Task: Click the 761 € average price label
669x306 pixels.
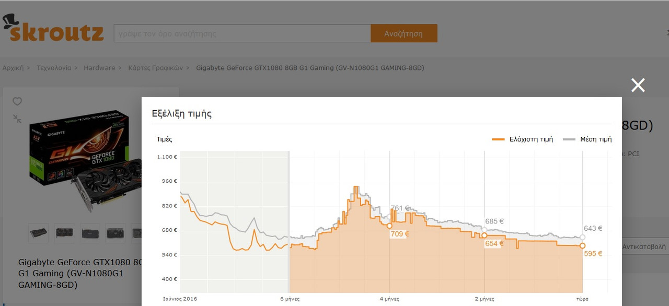Action: click(x=400, y=208)
